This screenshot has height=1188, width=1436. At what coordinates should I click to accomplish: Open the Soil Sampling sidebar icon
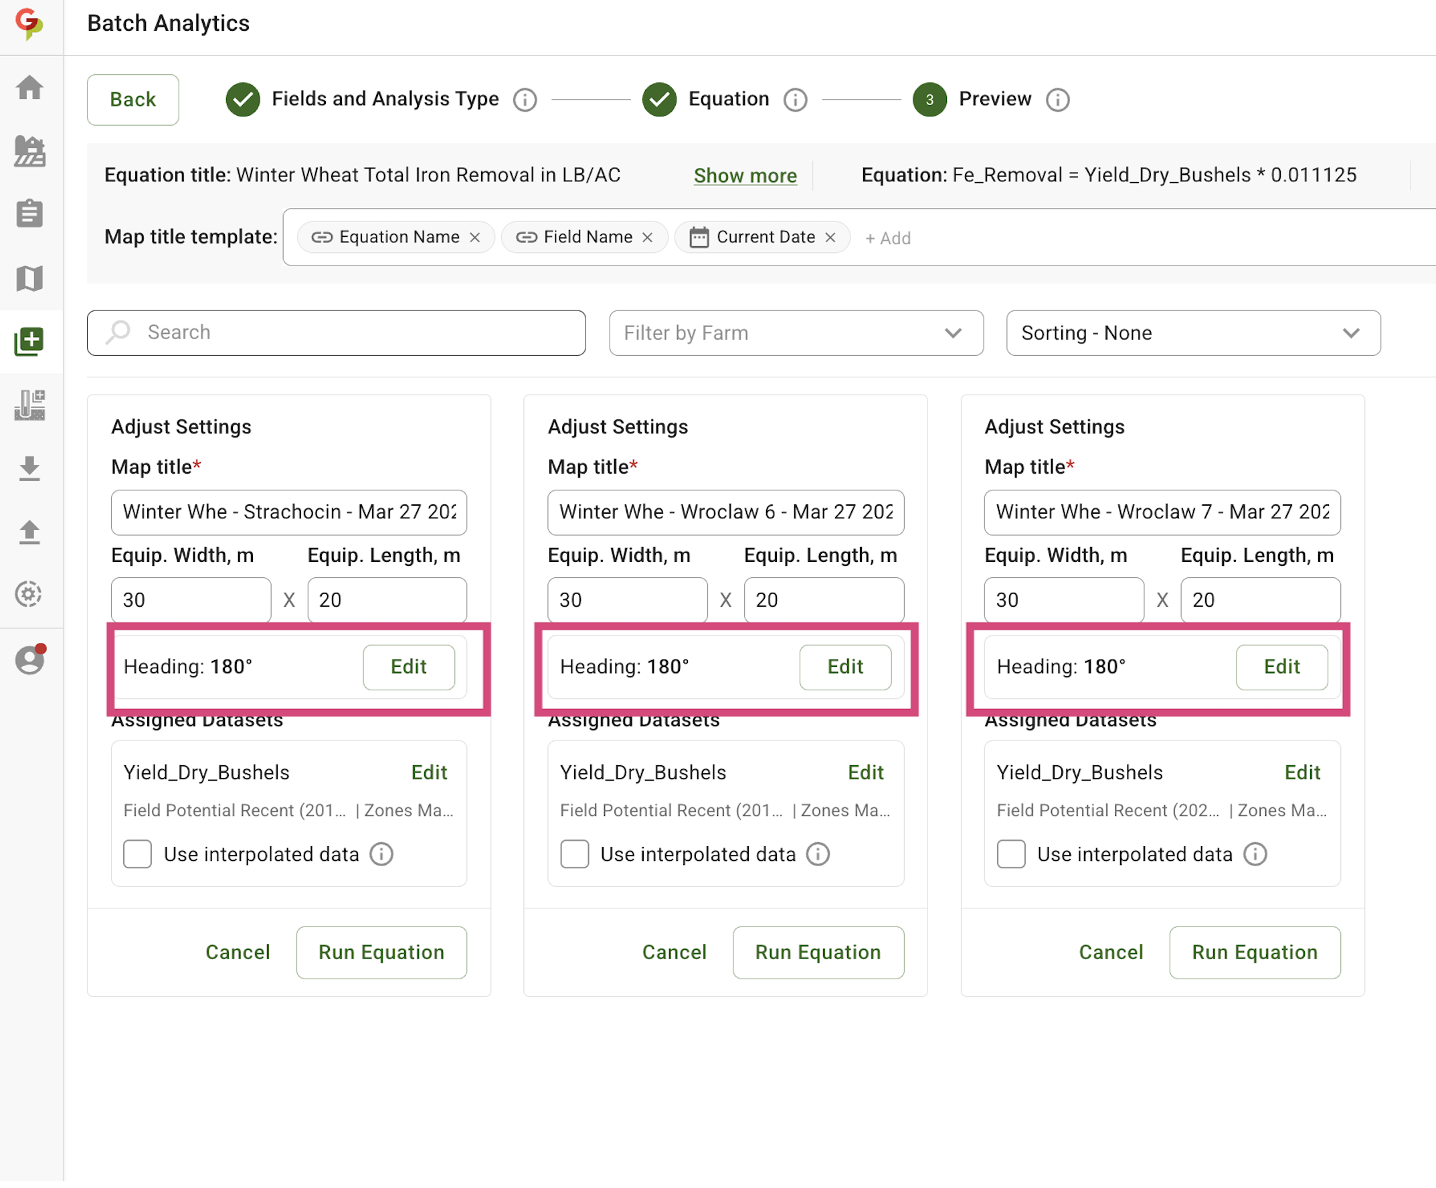pos(30,405)
